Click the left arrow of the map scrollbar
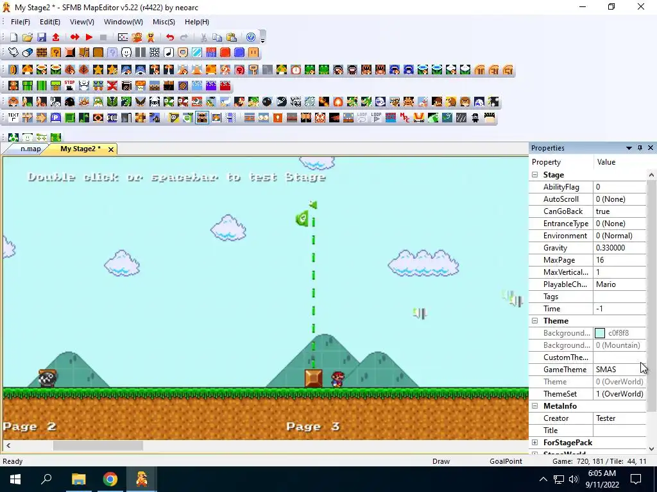 [x=8, y=446]
